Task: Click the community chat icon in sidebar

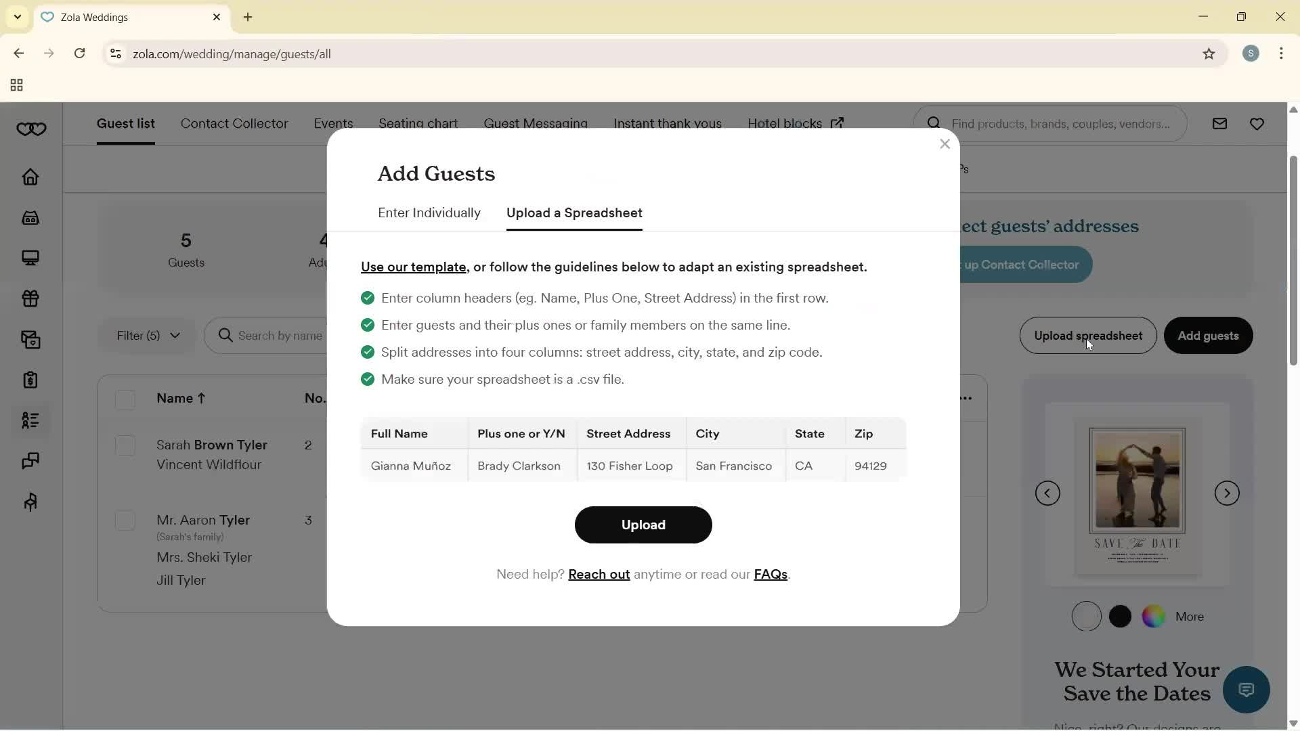Action: tap(30, 461)
